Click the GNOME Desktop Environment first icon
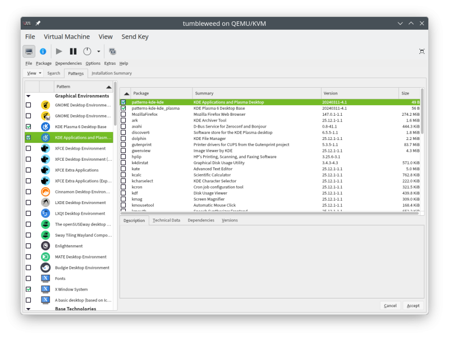The width and height of the screenshot is (449, 339). coord(45,105)
